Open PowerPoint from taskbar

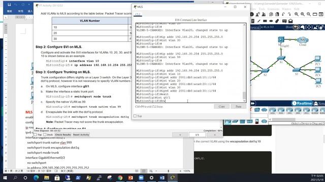tap(131, 177)
